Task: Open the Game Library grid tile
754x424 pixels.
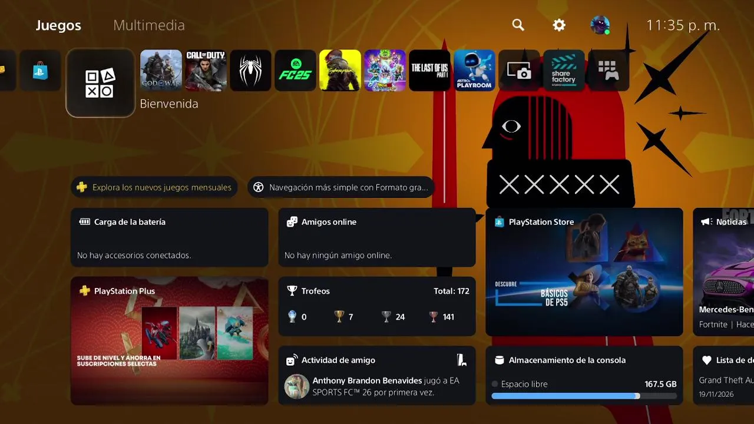Action: (609, 71)
